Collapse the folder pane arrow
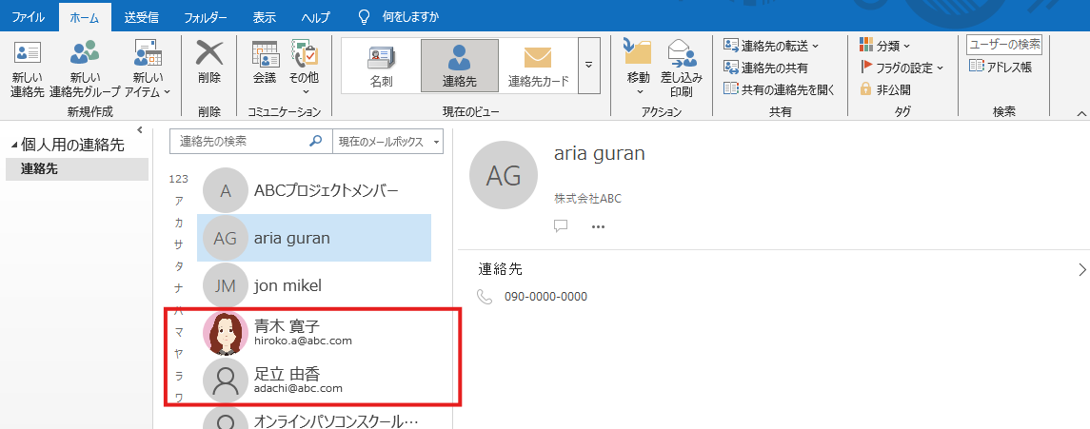Image resolution: width=1090 pixels, height=429 pixels. 140,129
